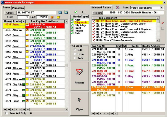Click green check-all icon above BorderTypes
167x117 pixels.
click(76, 12)
